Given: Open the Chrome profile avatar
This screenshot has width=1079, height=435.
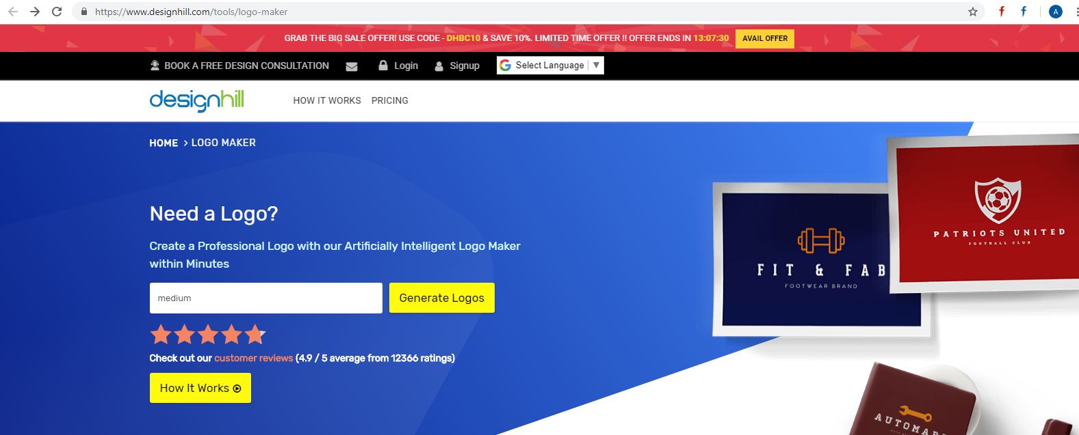Looking at the screenshot, I should point(1056,12).
